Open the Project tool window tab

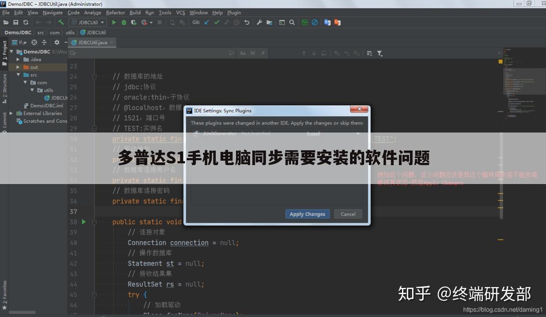pyautogui.click(x=4, y=53)
